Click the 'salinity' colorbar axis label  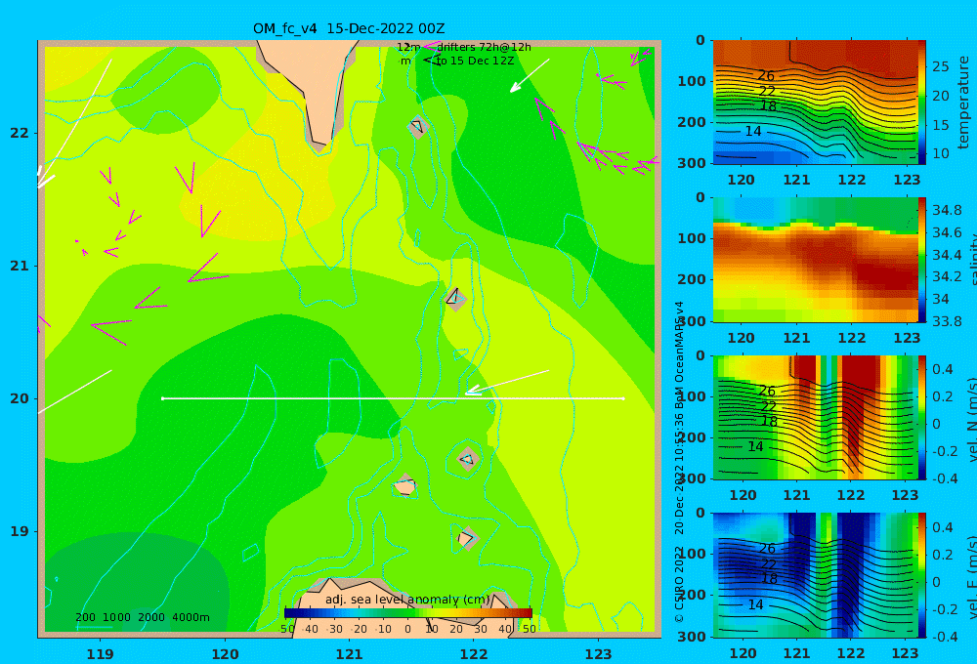(971, 259)
